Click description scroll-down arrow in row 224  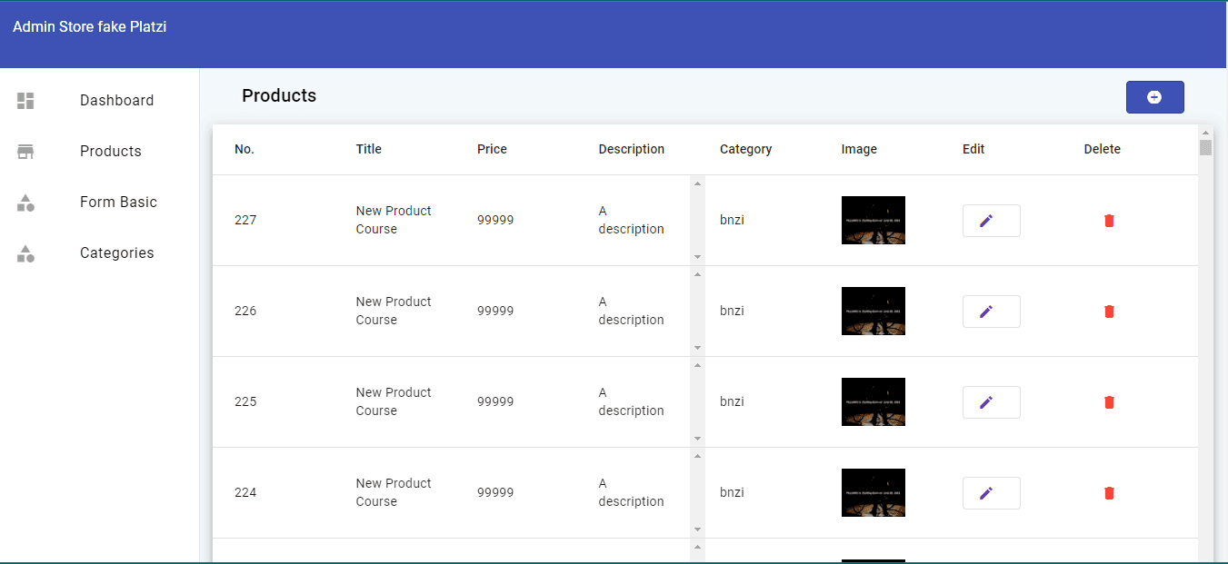(x=697, y=529)
